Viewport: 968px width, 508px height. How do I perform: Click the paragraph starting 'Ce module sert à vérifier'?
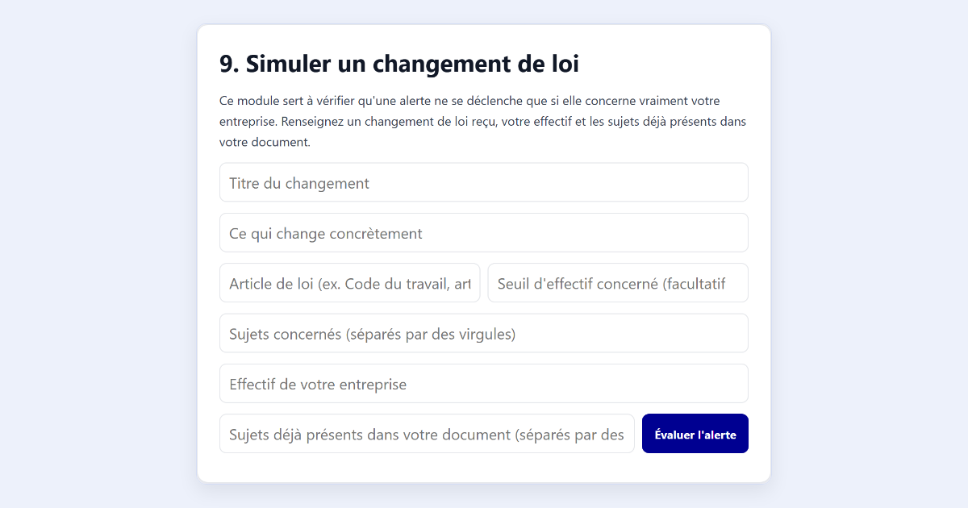tap(484, 121)
